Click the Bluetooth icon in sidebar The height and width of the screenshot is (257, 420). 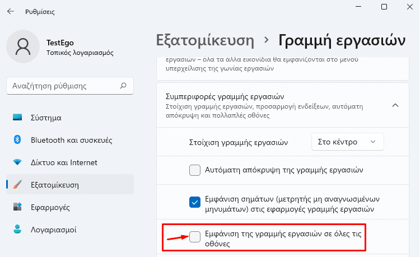[x=17, y=140]
